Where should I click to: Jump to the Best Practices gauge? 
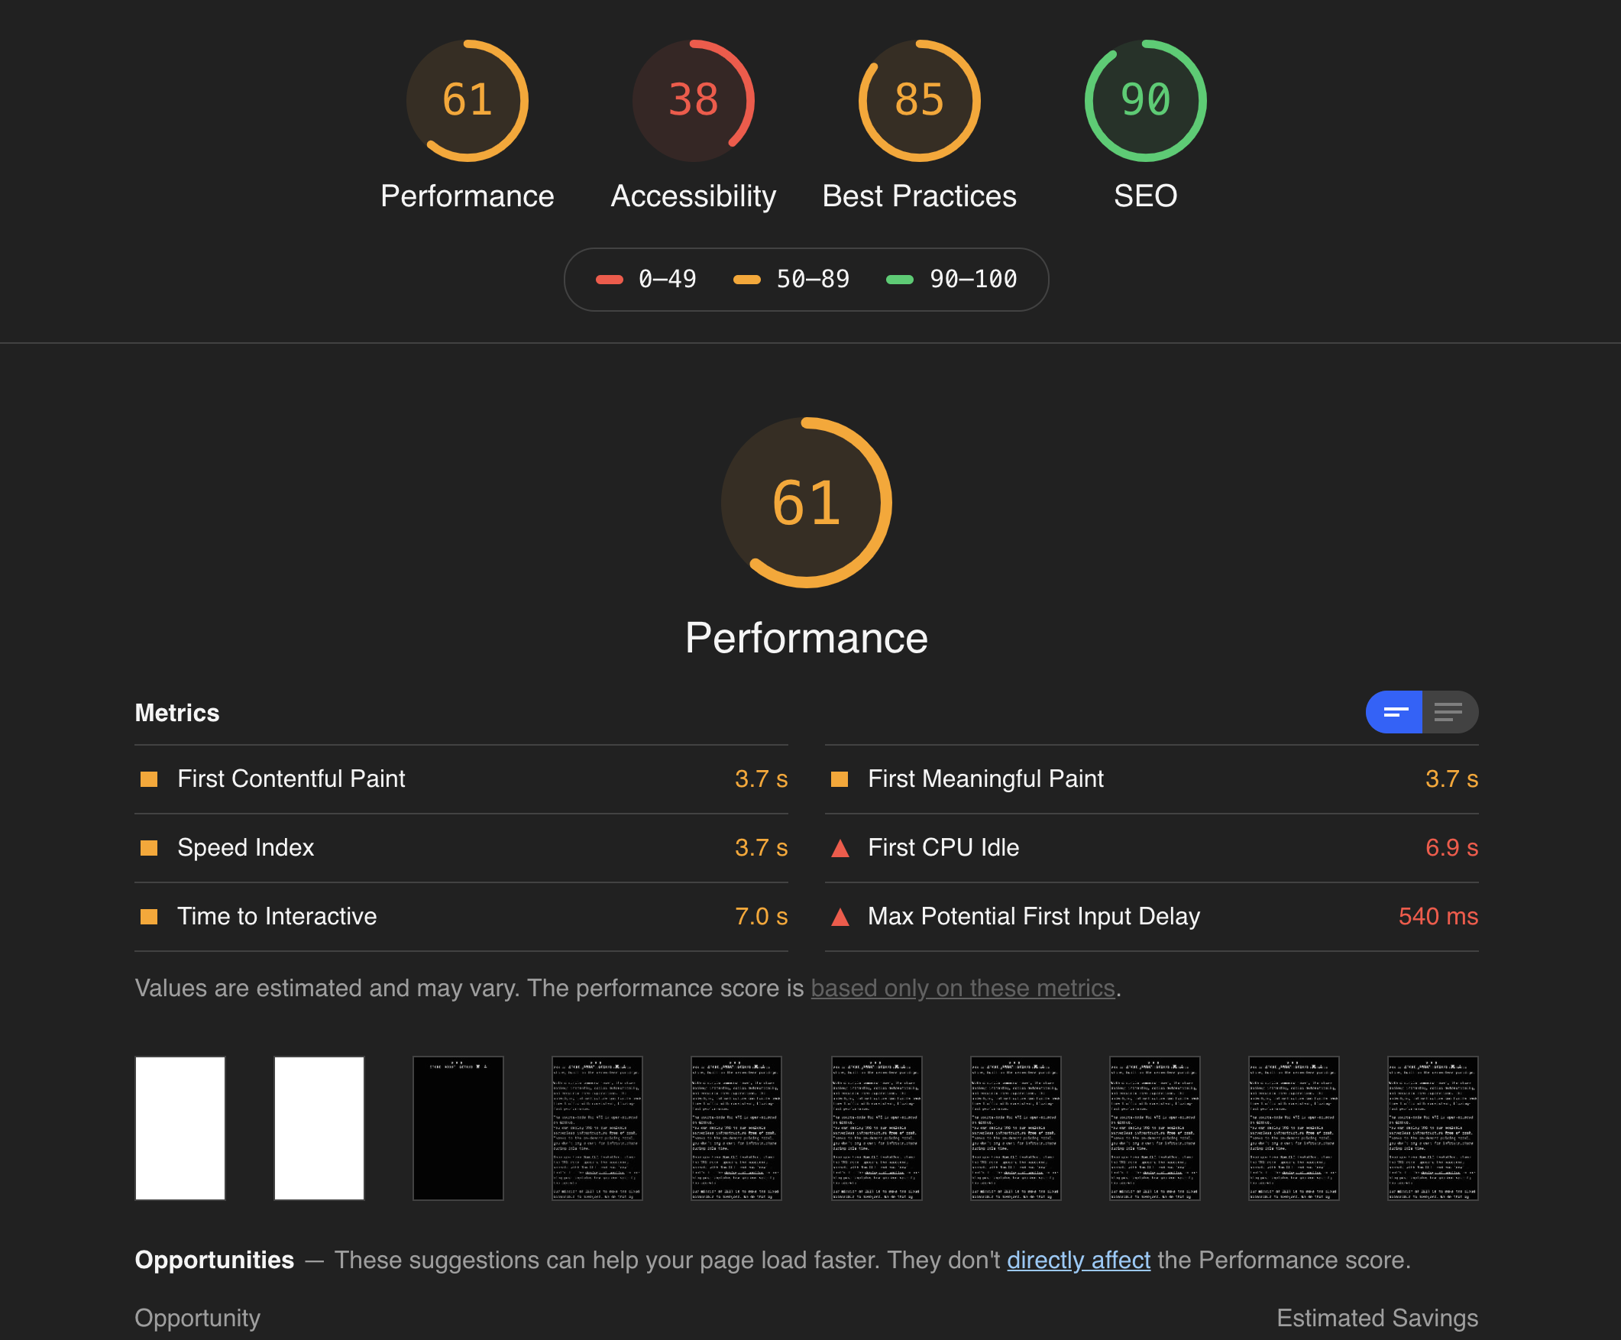[x=918, y=100]
